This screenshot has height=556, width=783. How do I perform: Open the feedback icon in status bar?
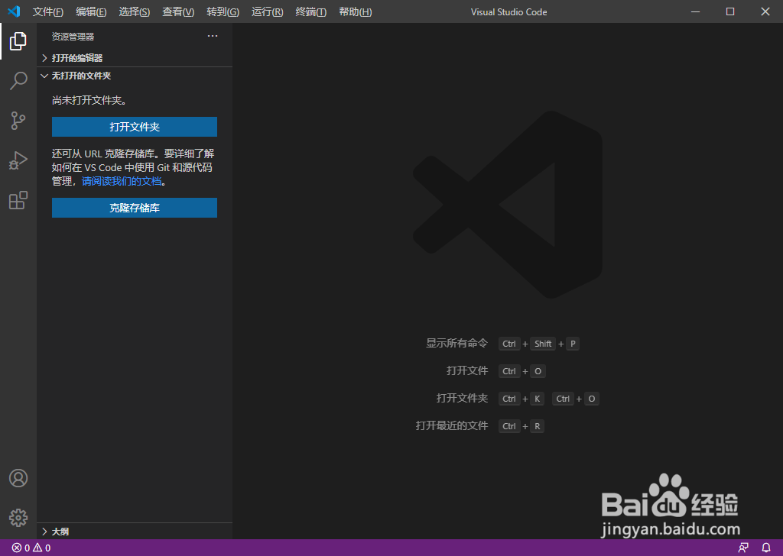click(743, 548)
